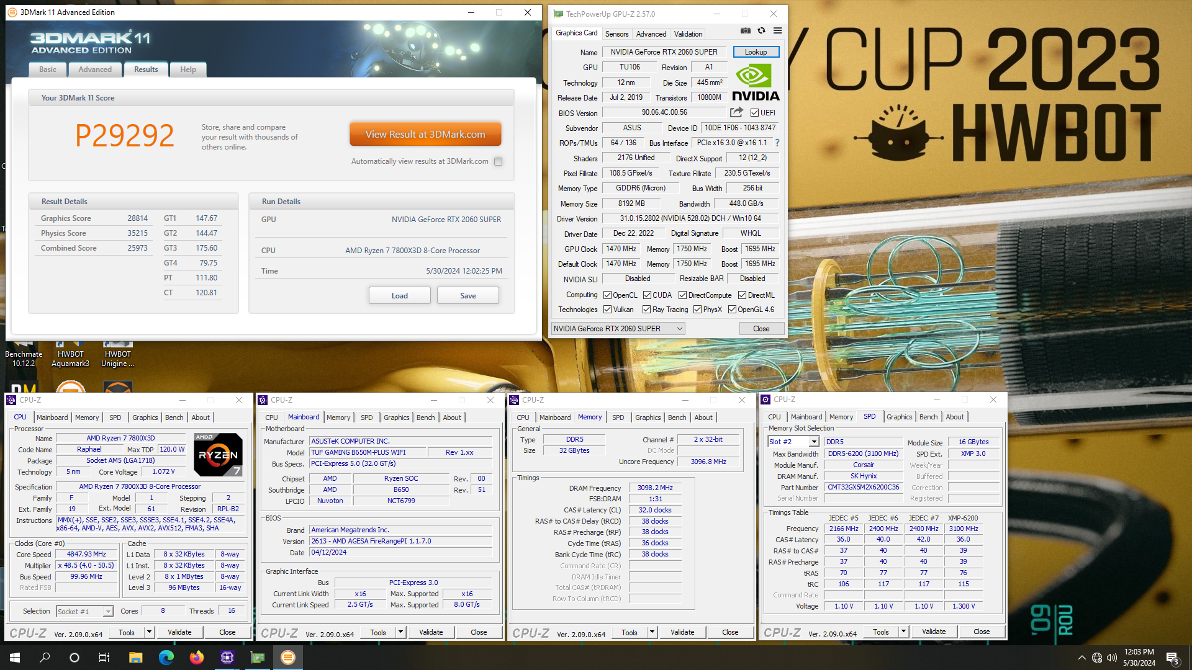
Task: Click the P29292 score text
Action: pyautogui.click(x=125, y=135)
